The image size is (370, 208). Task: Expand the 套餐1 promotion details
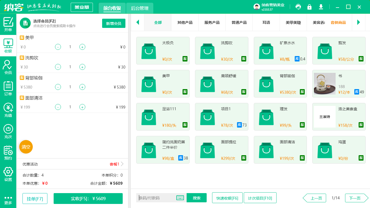click(x=115, y=164)
